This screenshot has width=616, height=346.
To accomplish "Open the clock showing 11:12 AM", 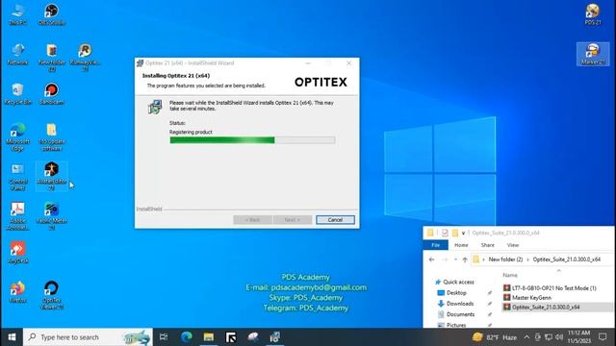I will point(578,337).
